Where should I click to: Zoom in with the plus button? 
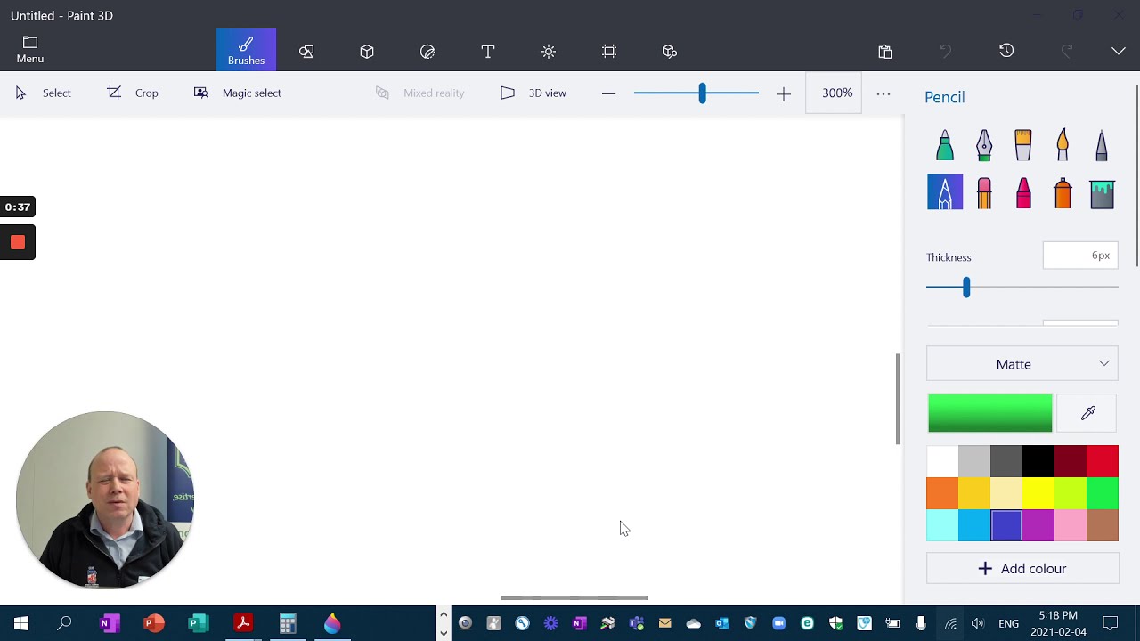point(784,93)
